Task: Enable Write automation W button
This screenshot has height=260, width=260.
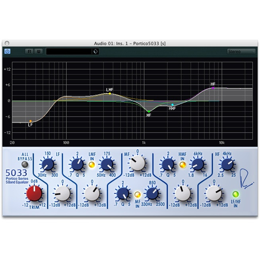Action: pyautogui.click(x=39, y=51)
